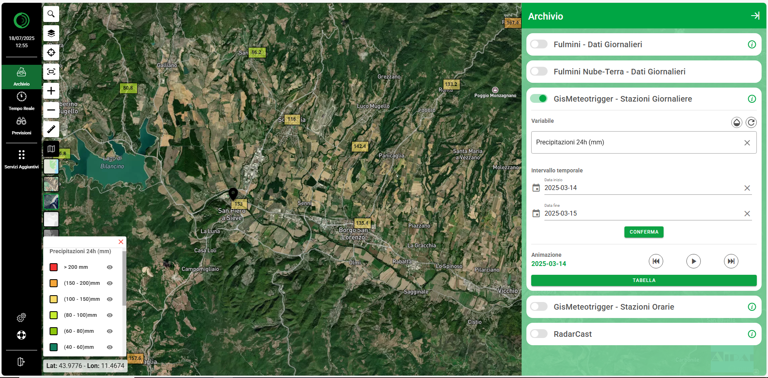Switch to Tempo Reale section
Image resolution: width=768 pixels, height=378 pixels.
click(22, 101)
